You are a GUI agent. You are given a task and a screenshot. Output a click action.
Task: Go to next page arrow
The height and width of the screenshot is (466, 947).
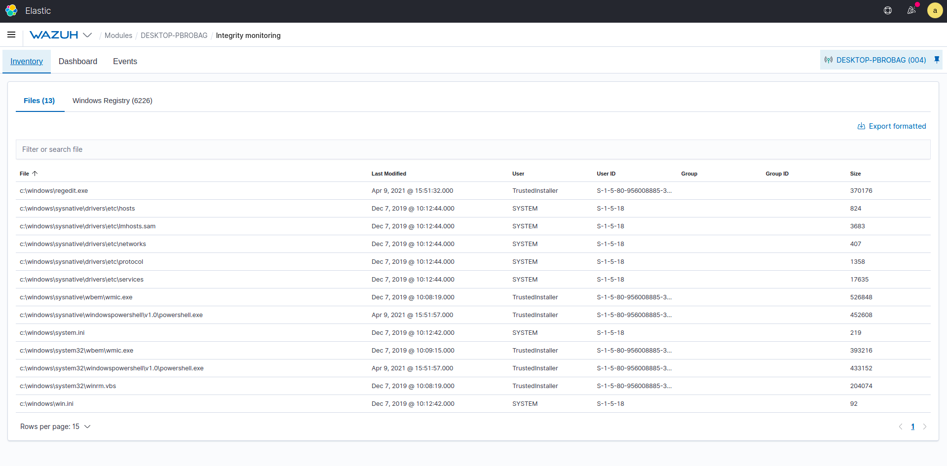click(x=925, y=427)
